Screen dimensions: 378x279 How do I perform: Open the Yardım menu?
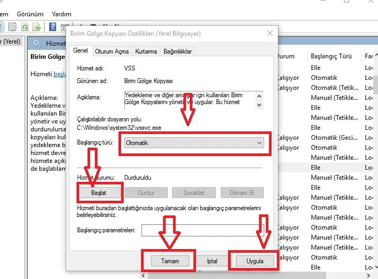click(61, 14)
